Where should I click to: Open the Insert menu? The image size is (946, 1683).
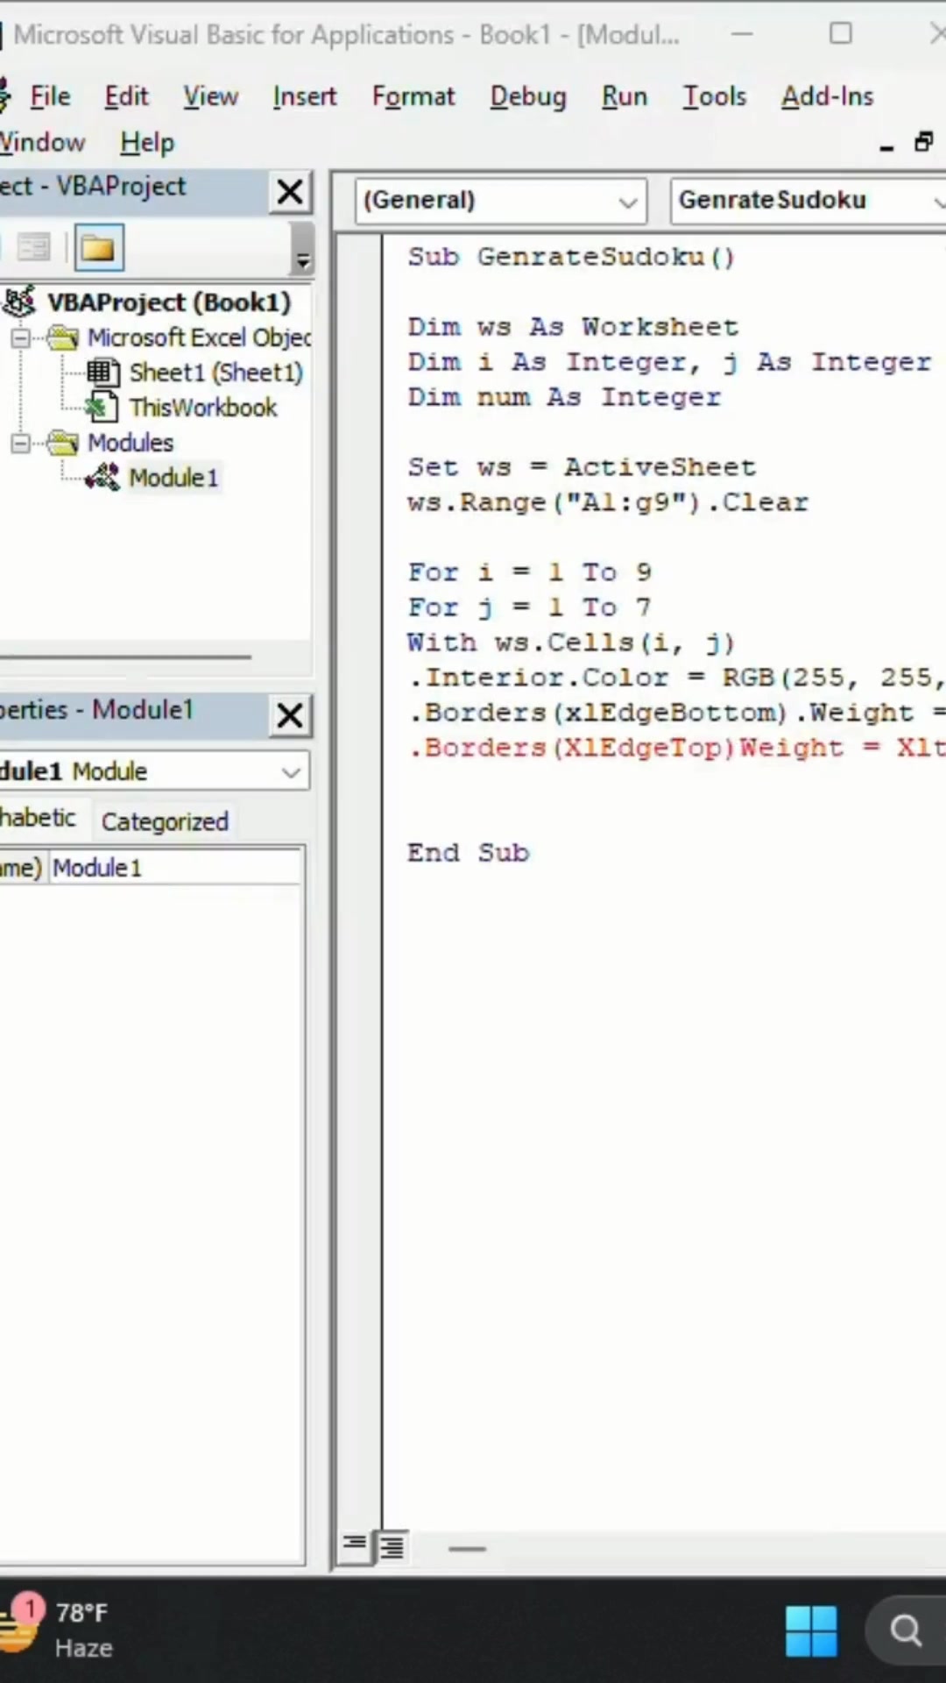[x=304, y=96]
